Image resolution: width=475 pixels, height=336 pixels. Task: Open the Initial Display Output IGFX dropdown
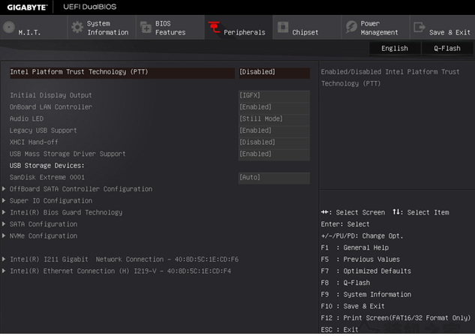pyautogui.click(x=273, y=96)
